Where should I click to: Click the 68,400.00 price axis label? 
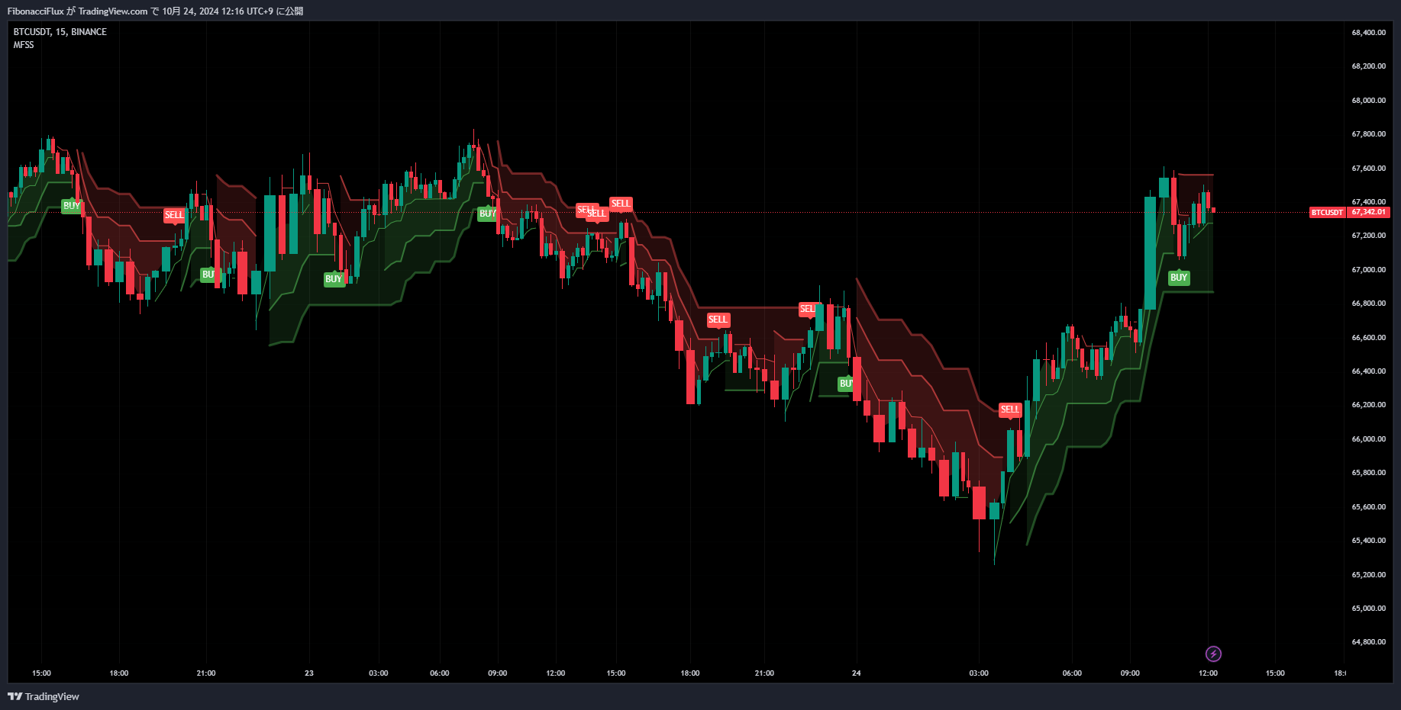pyautogui.click(x=1368, y=33)
